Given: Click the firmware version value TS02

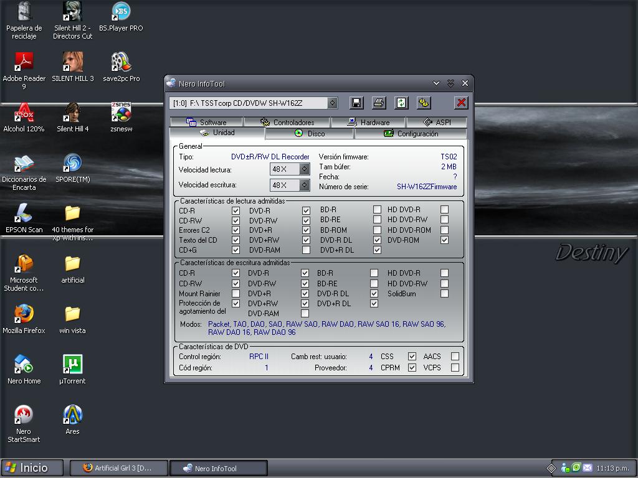Looking at the screenshot, I should click(449, 156).
